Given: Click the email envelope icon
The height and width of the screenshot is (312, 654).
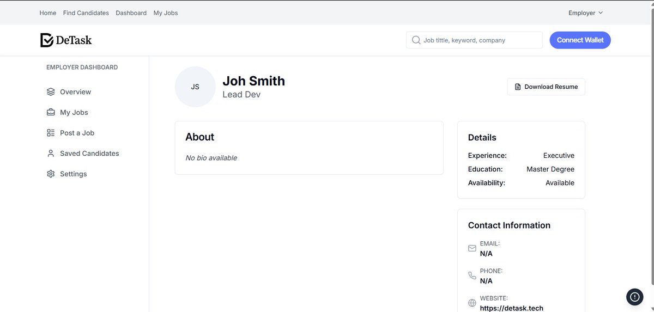Looking at the screenshot, I should tap(472, 248).
